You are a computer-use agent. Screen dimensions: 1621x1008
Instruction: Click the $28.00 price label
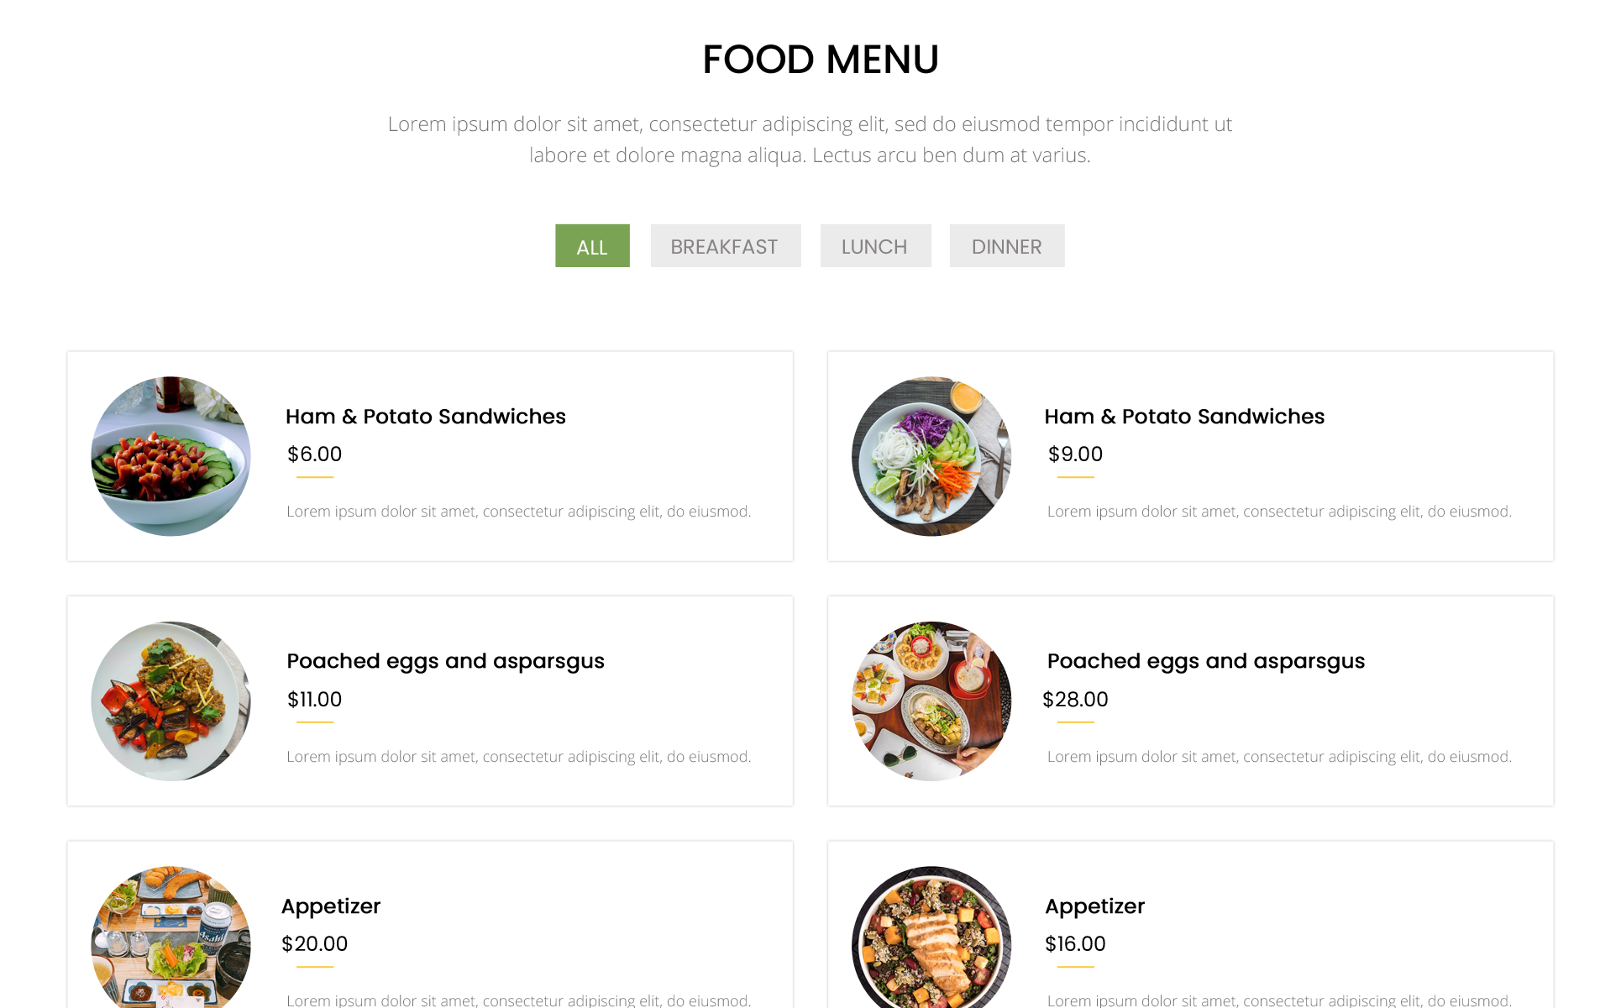click(x=1074, y=699)
